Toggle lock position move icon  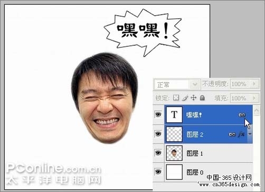(x=194, y=98)
